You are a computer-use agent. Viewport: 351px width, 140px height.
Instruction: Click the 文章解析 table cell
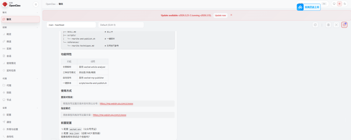69,67
